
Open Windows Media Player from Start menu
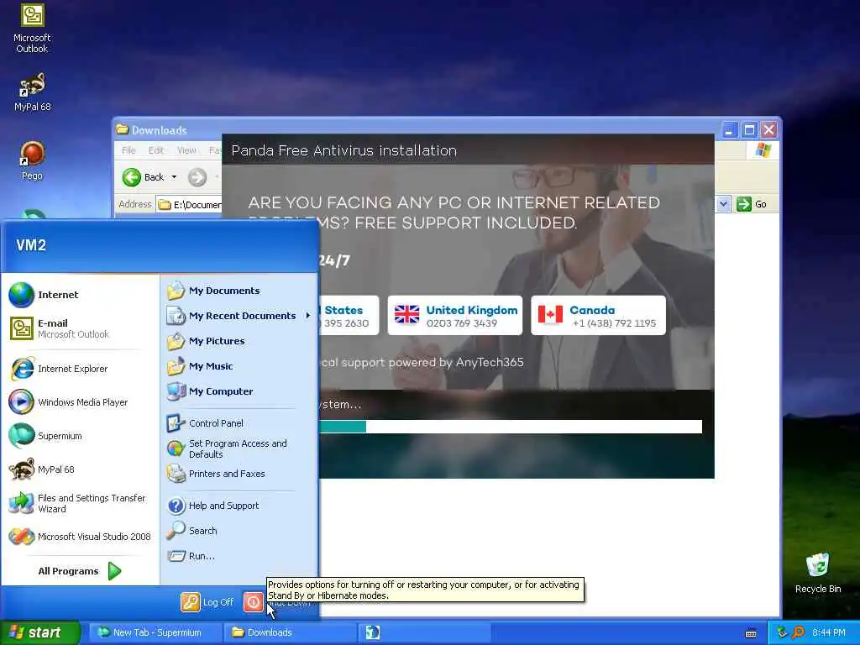pos(80,402)
